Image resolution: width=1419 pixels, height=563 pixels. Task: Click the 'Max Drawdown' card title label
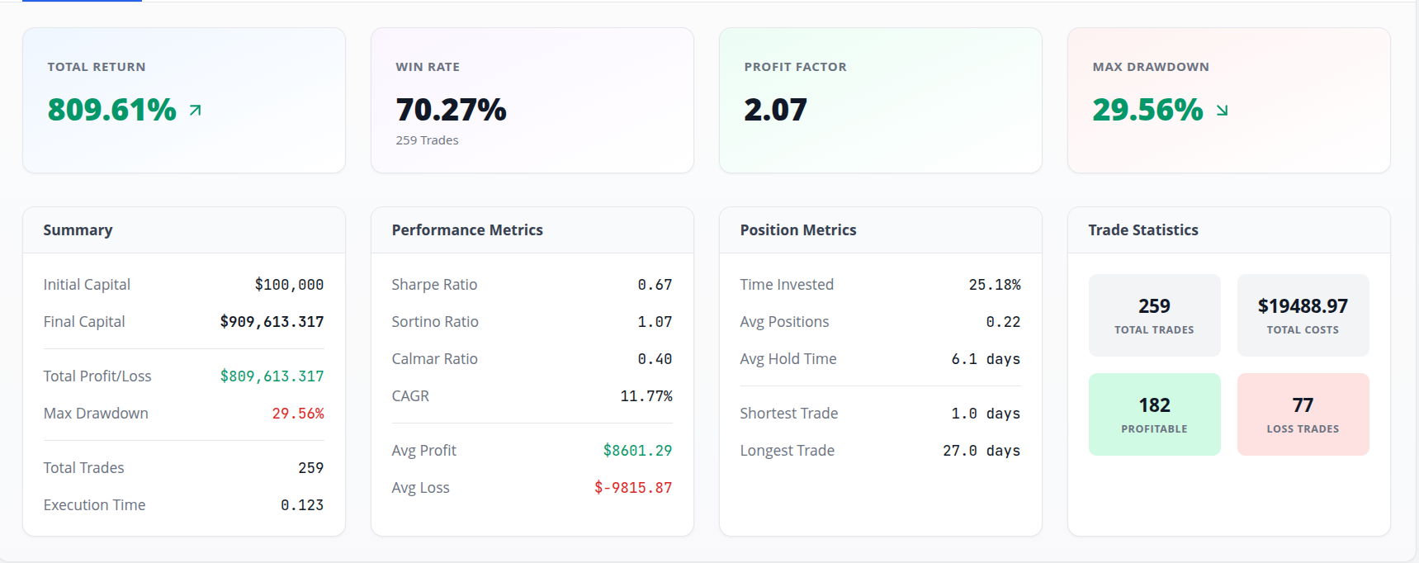click(1151, 67)
